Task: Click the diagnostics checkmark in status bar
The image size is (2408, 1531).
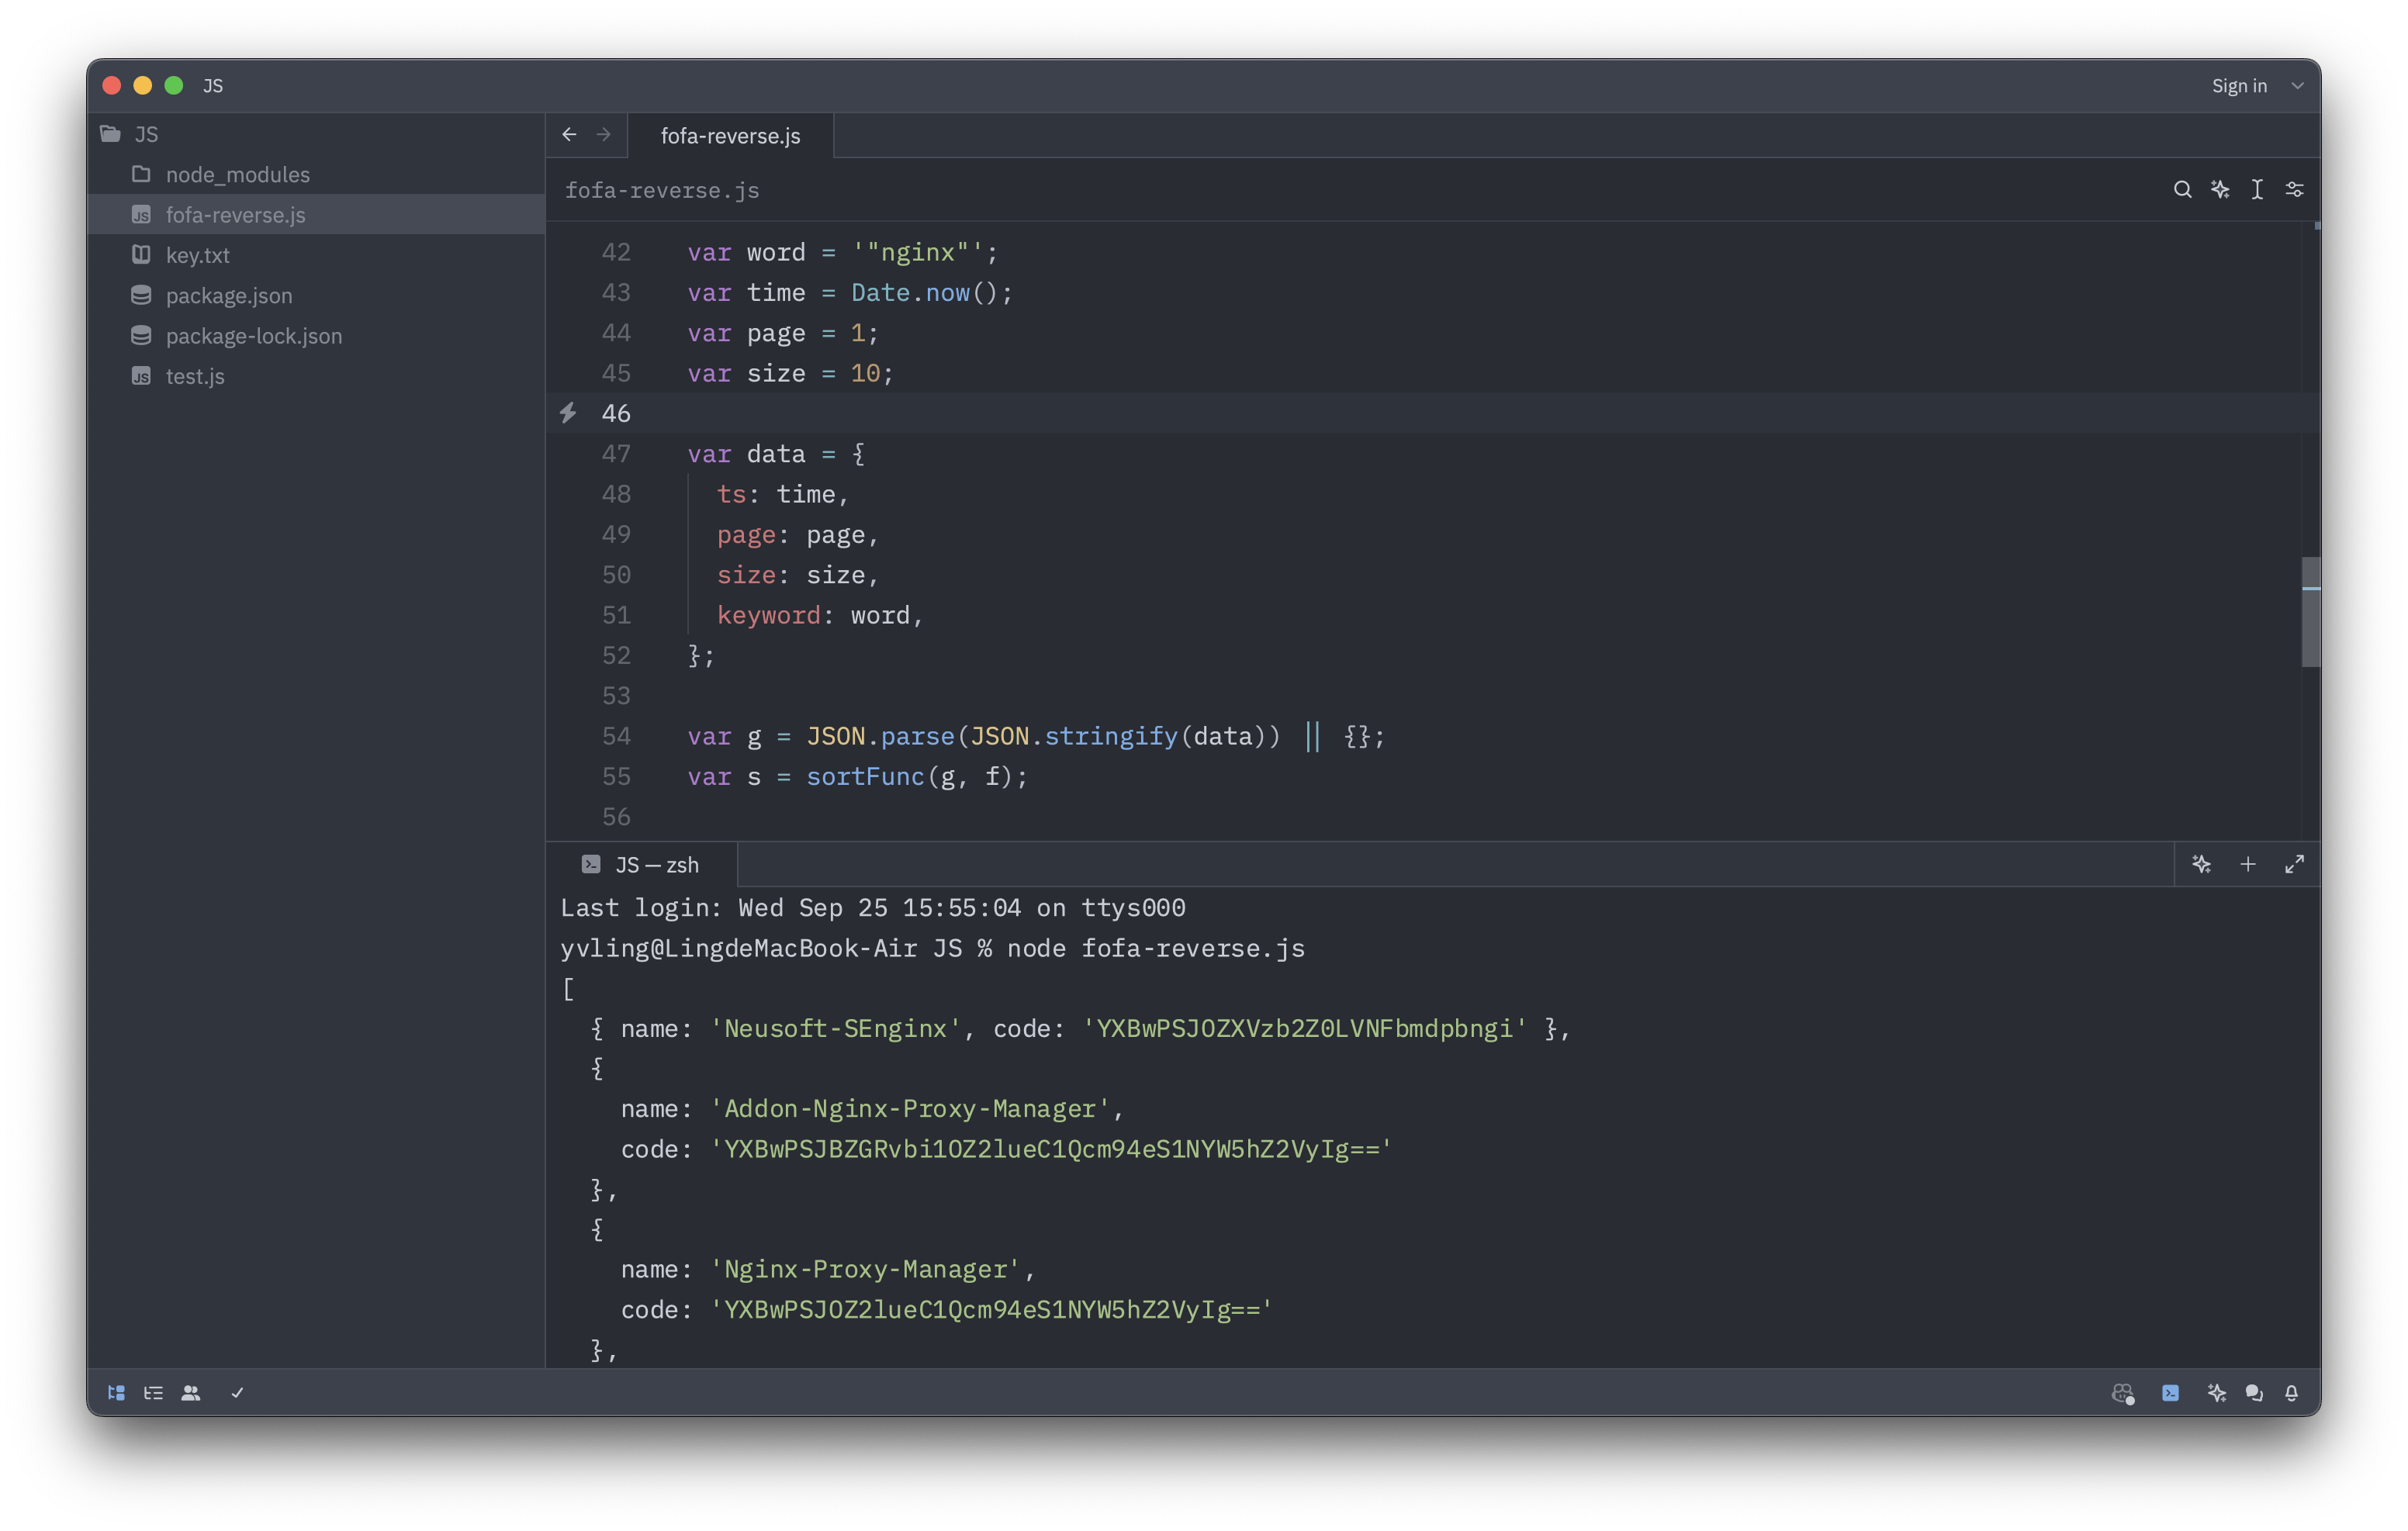Action: click(x=237, y=1393)
